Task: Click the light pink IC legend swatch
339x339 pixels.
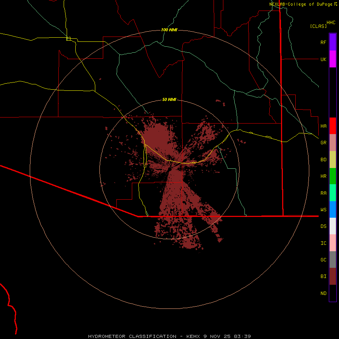Action: (333, 243)
